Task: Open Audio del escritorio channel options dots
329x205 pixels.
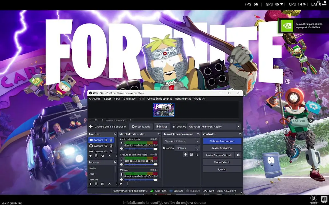Action: click(122, 144)
